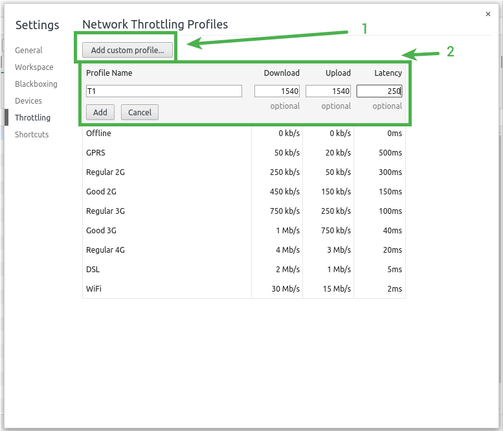Switch to Blackboxing settings
Image resolution: width=503 pixels, height=431 pixels.
[x=36, y=84]
